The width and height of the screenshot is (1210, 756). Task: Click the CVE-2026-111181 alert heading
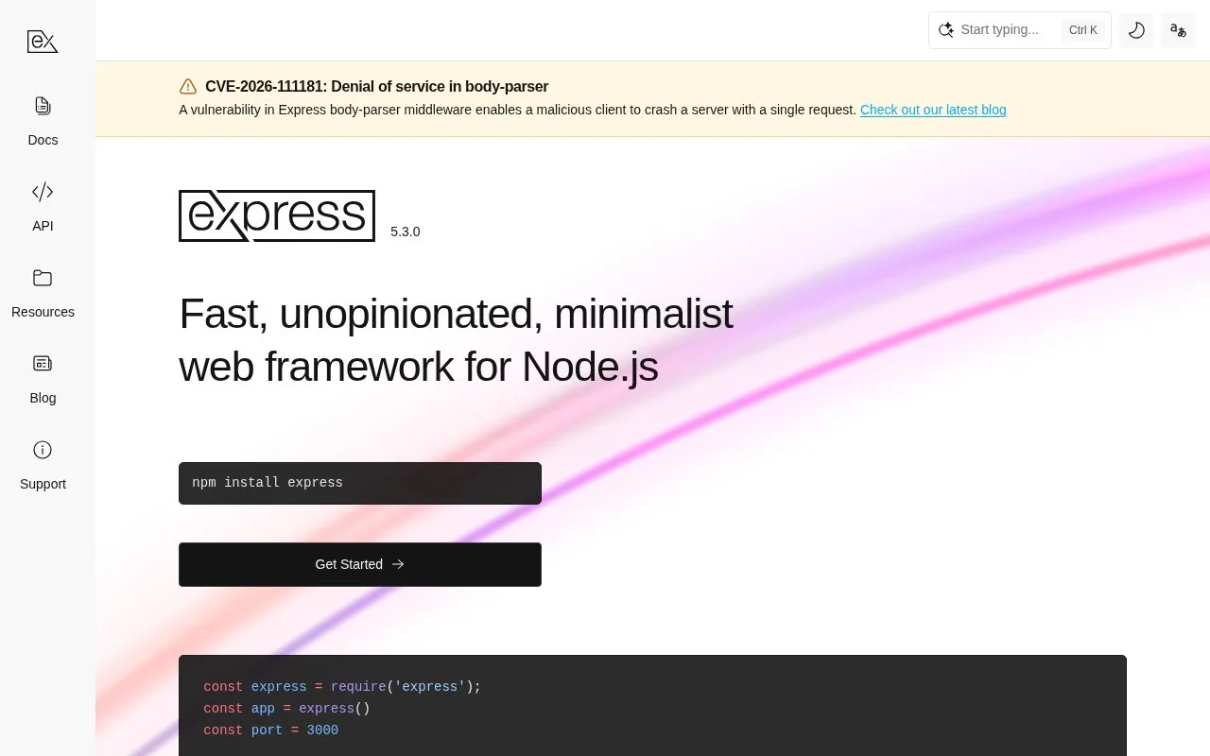coord(377,86)
